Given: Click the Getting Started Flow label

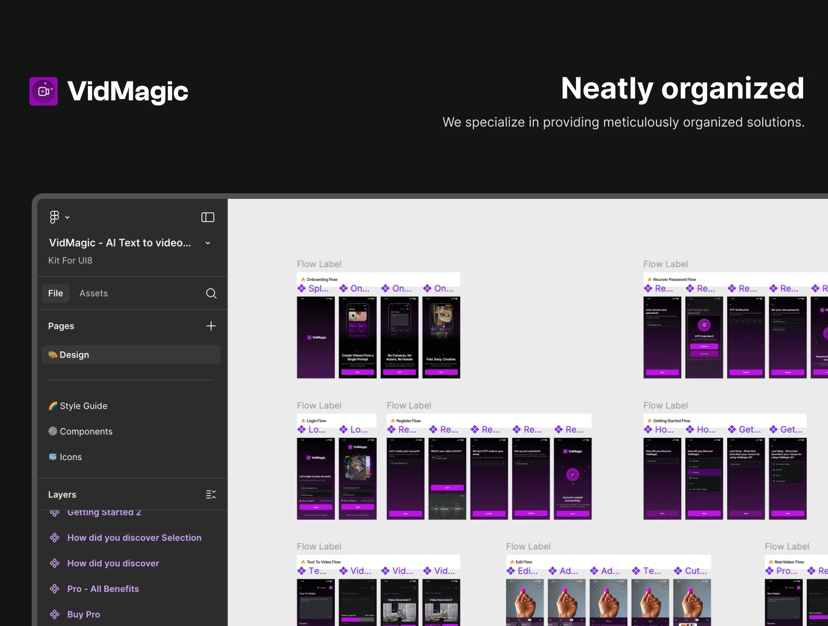Looking at the screenshot, I should (672, 421).
